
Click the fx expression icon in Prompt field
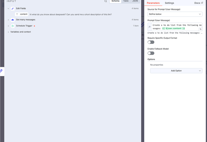click(x=150, y=27)
